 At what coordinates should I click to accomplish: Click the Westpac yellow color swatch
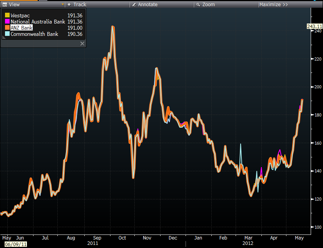coord(7,15)
